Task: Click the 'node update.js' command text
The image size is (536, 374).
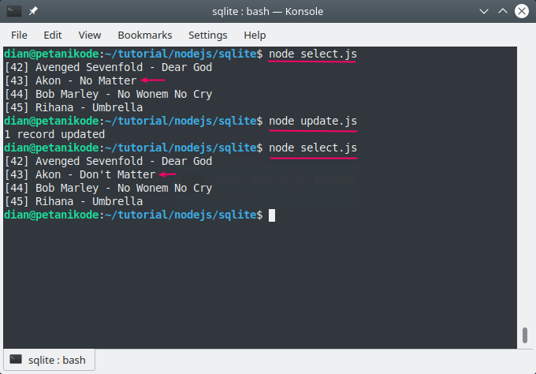Action: pyautogui.click(x=313, y=122)
